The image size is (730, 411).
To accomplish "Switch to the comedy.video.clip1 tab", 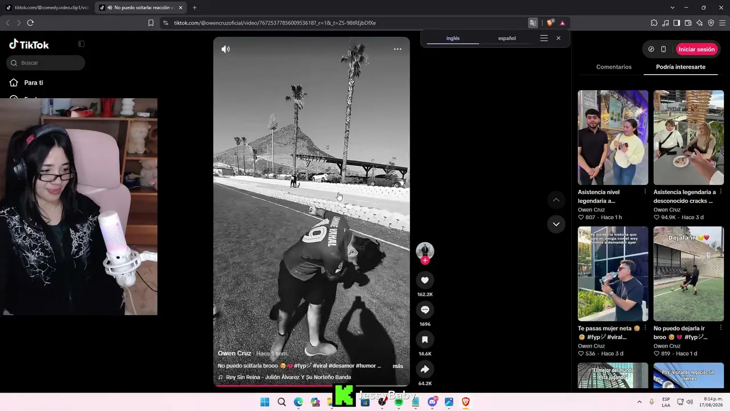I will 47,7.
